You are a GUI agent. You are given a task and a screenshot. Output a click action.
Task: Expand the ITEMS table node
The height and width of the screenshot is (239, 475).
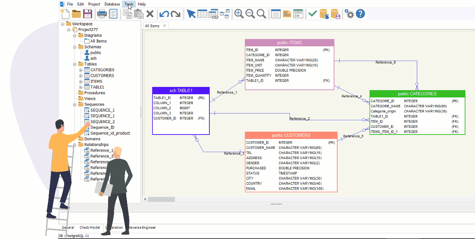coord(81,82)
